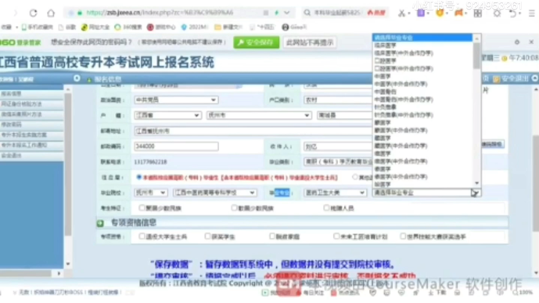Open the 游戏中心 bookmark
The width and height of the screenshot is (539, 303).
161,27
